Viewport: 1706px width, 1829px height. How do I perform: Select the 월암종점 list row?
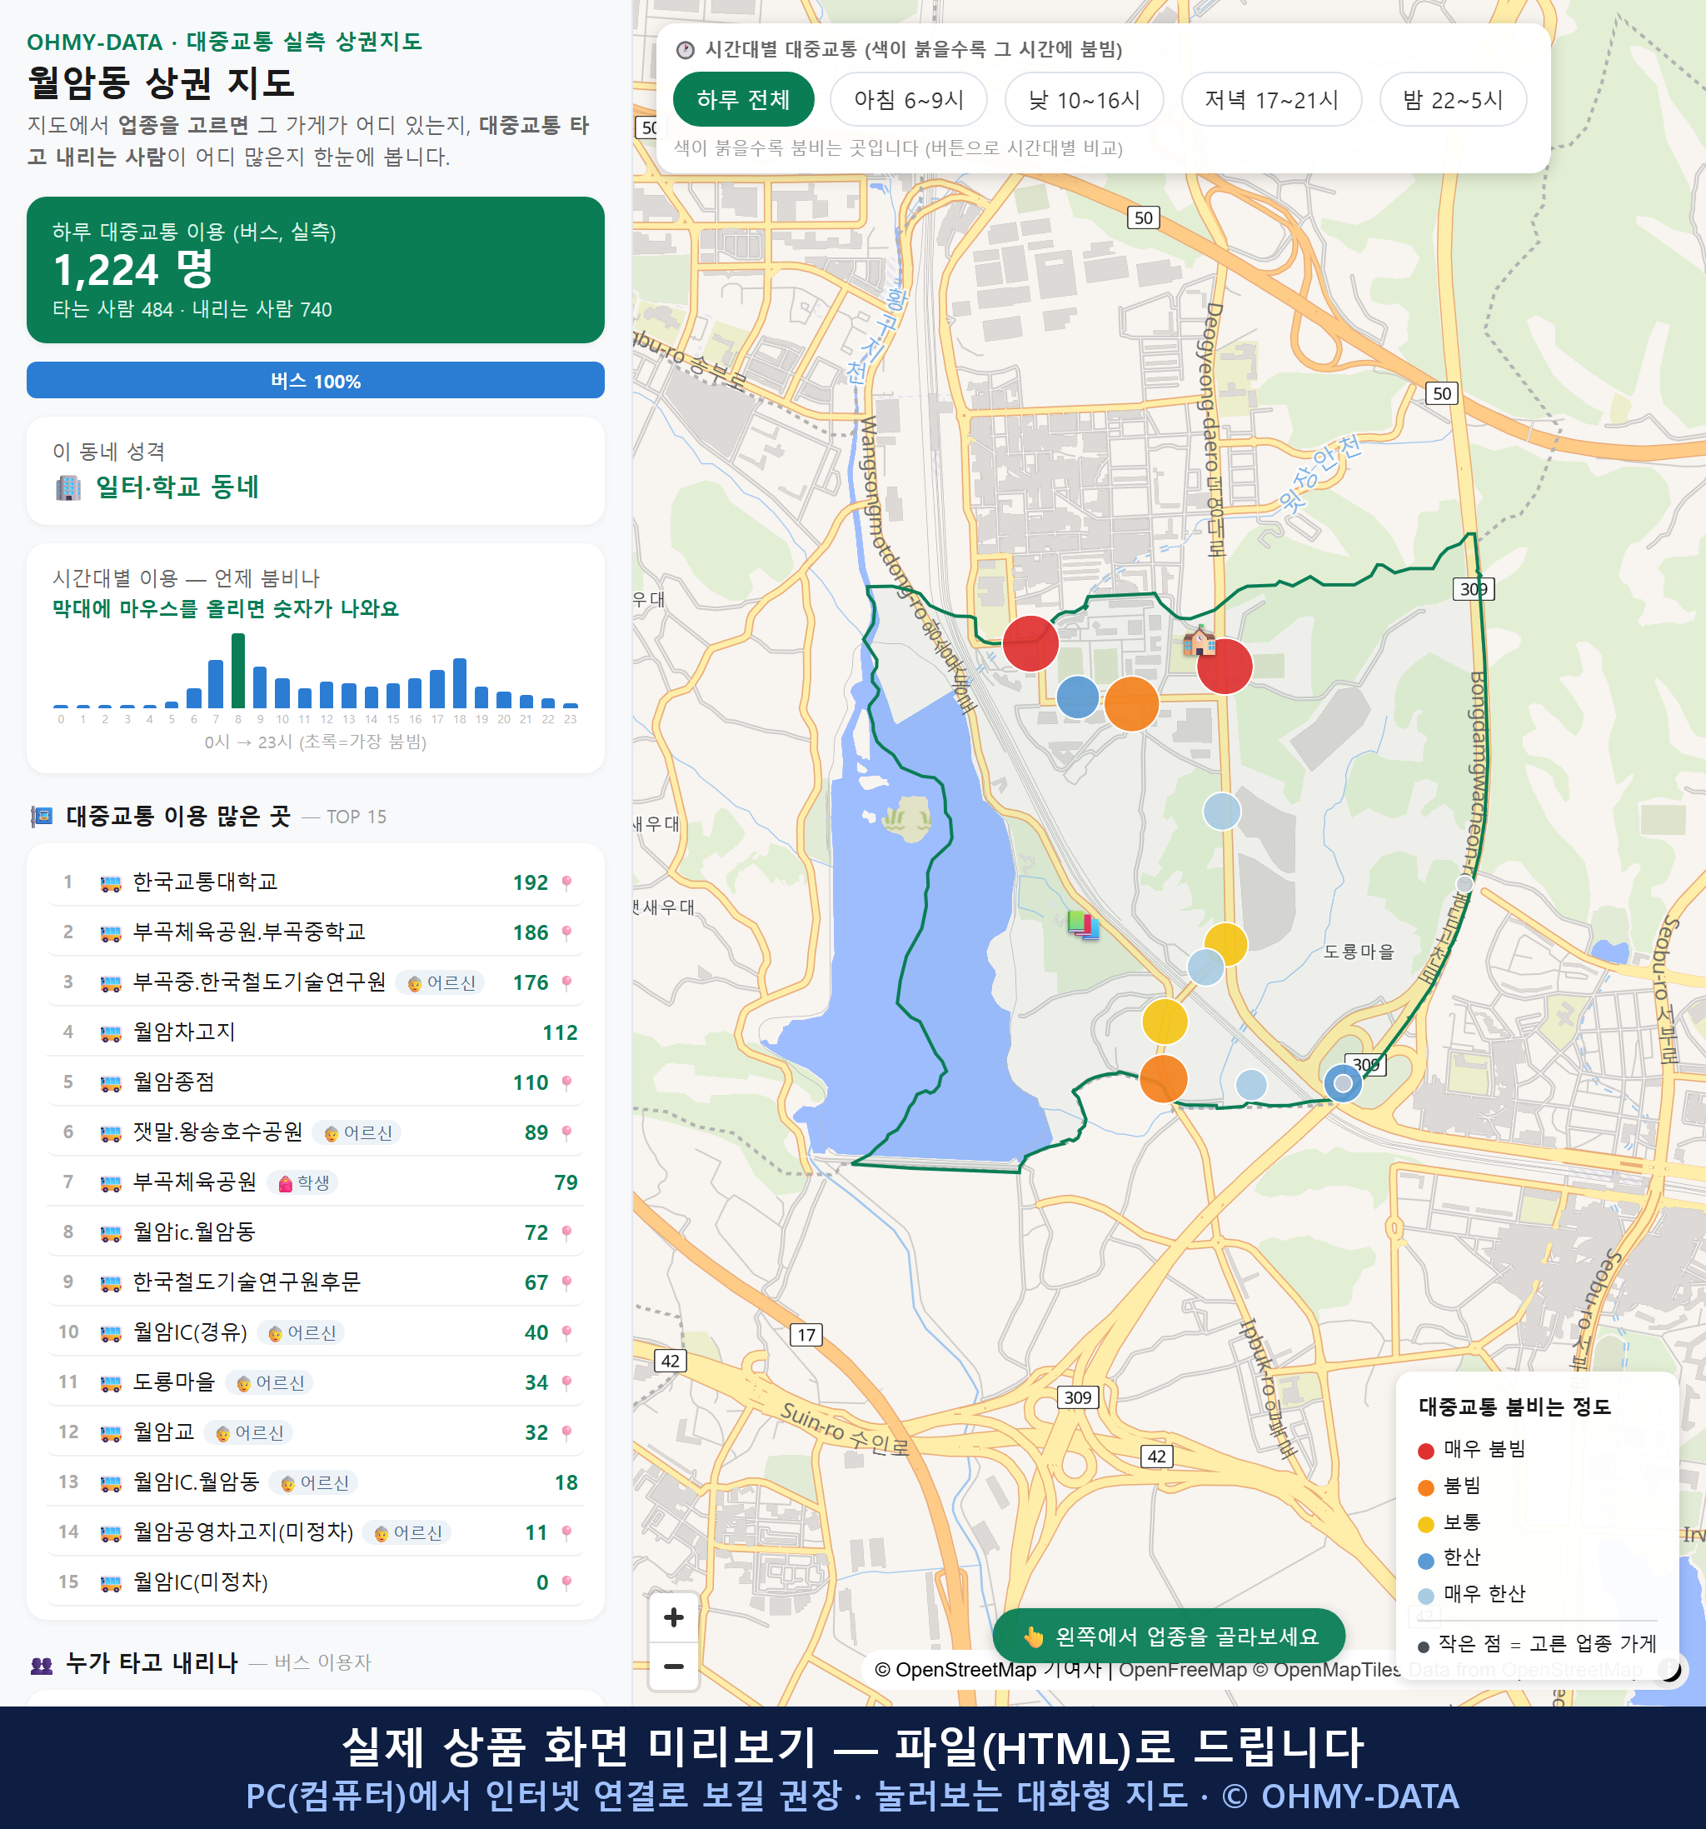pyautogui.click(x=316, y=1082)
